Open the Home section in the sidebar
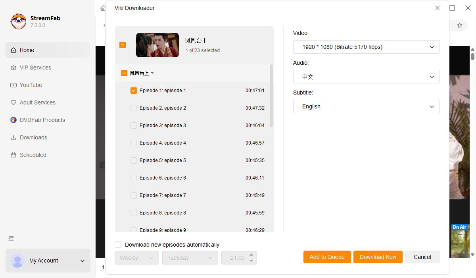 [x=26, y=50]
